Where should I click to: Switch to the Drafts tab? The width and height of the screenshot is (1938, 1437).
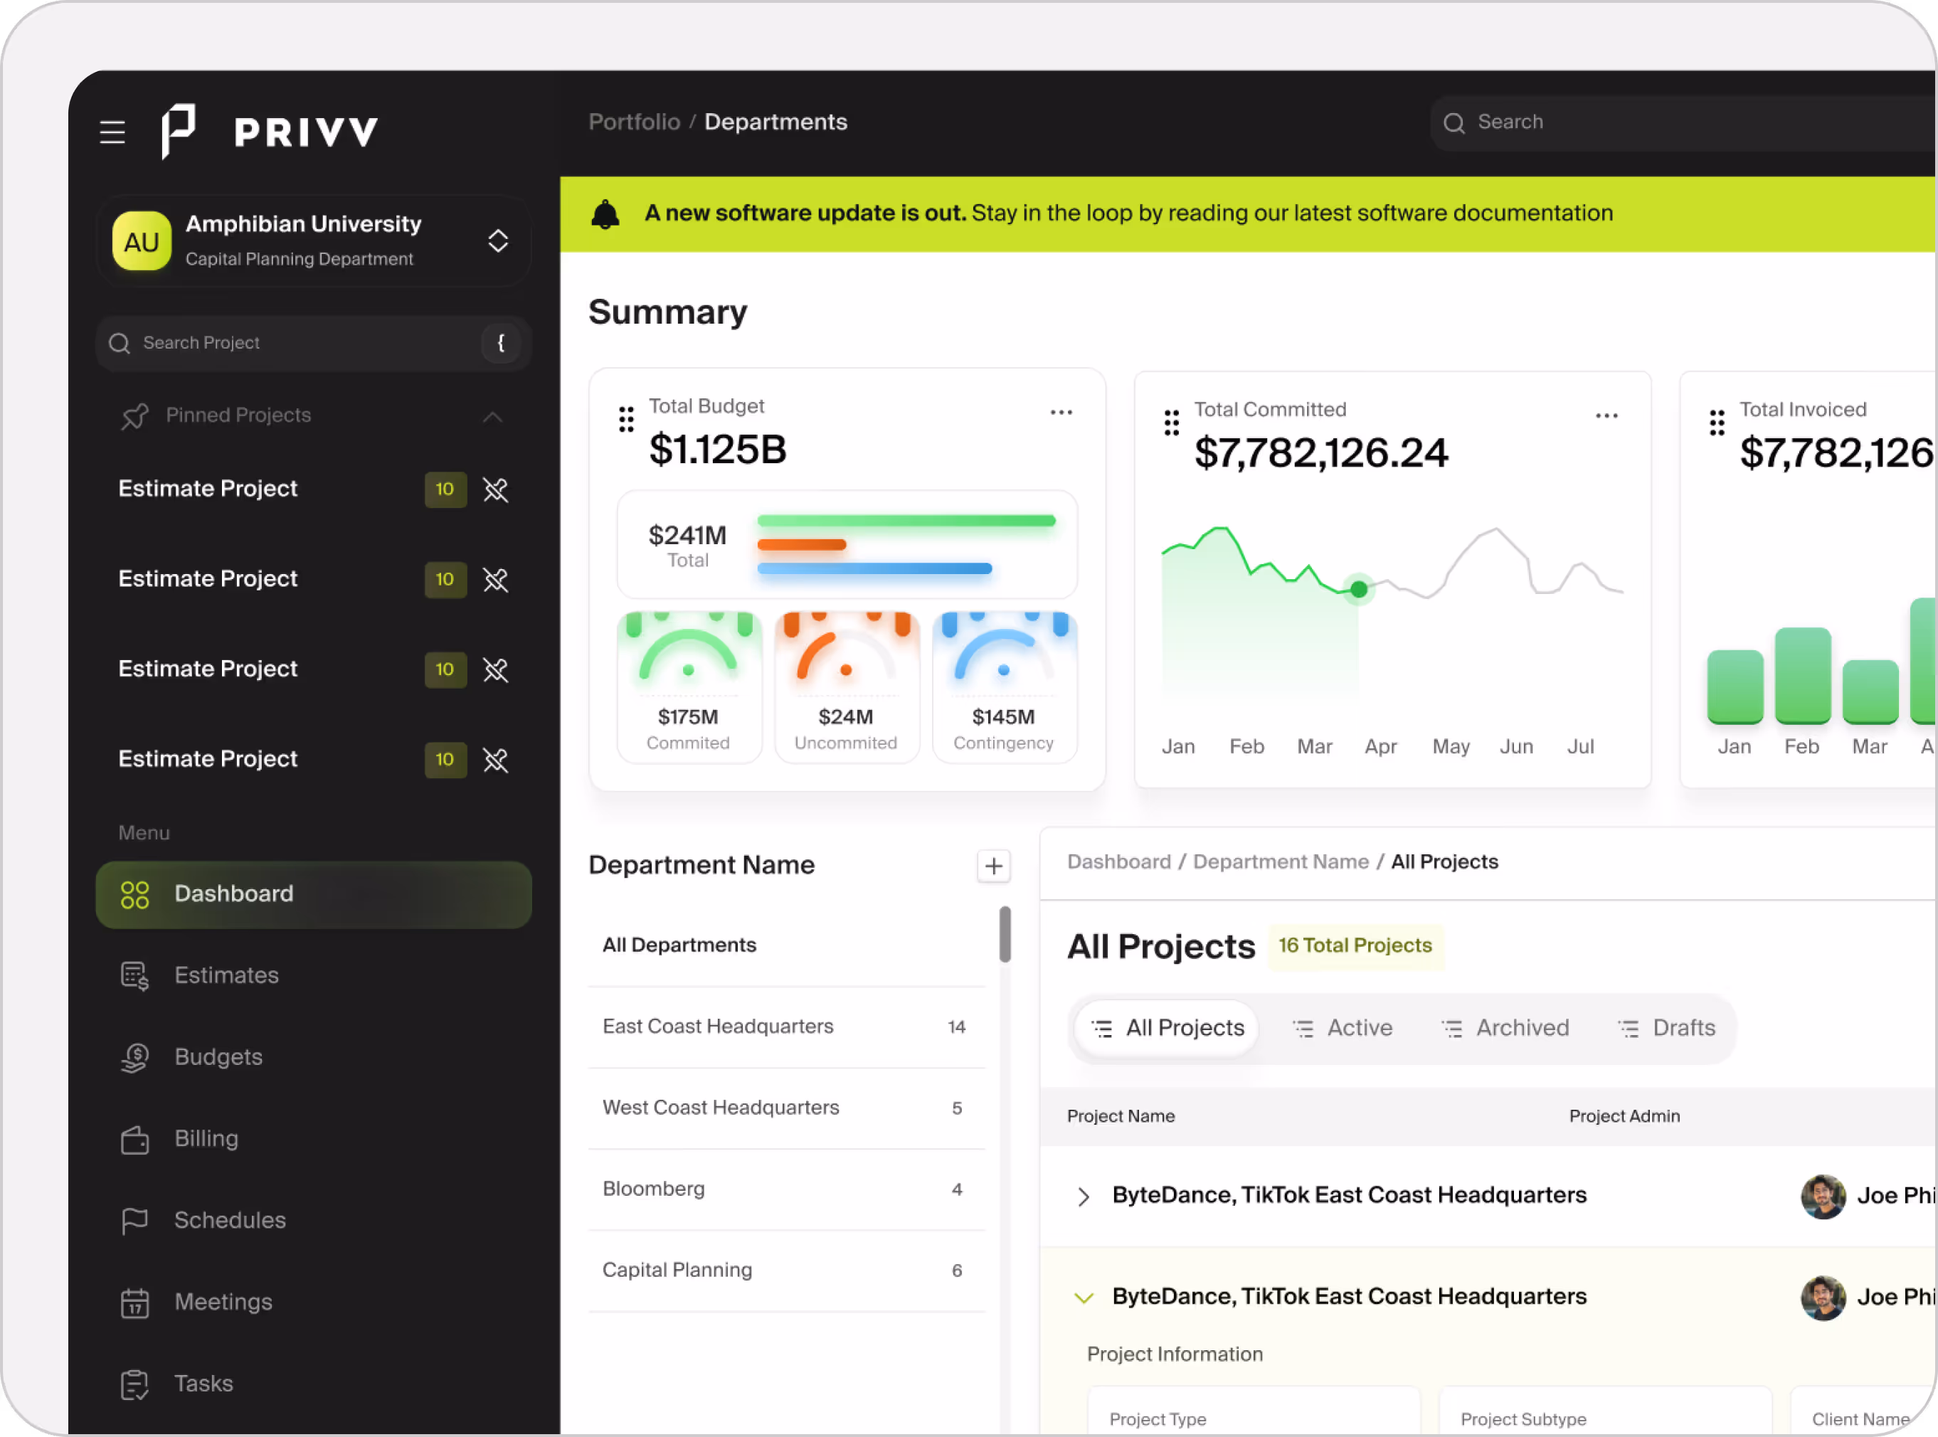(1667, 1028)
